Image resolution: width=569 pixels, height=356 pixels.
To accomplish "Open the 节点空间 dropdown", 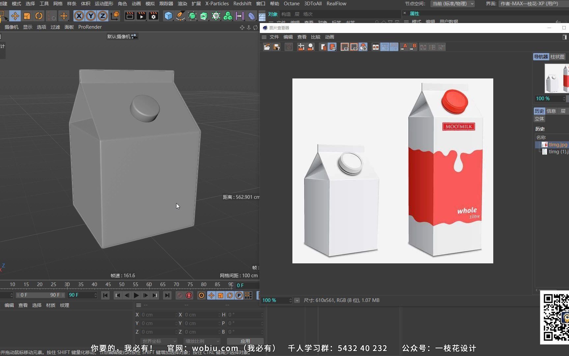I will pyautogui.click(x=453, y=4).
